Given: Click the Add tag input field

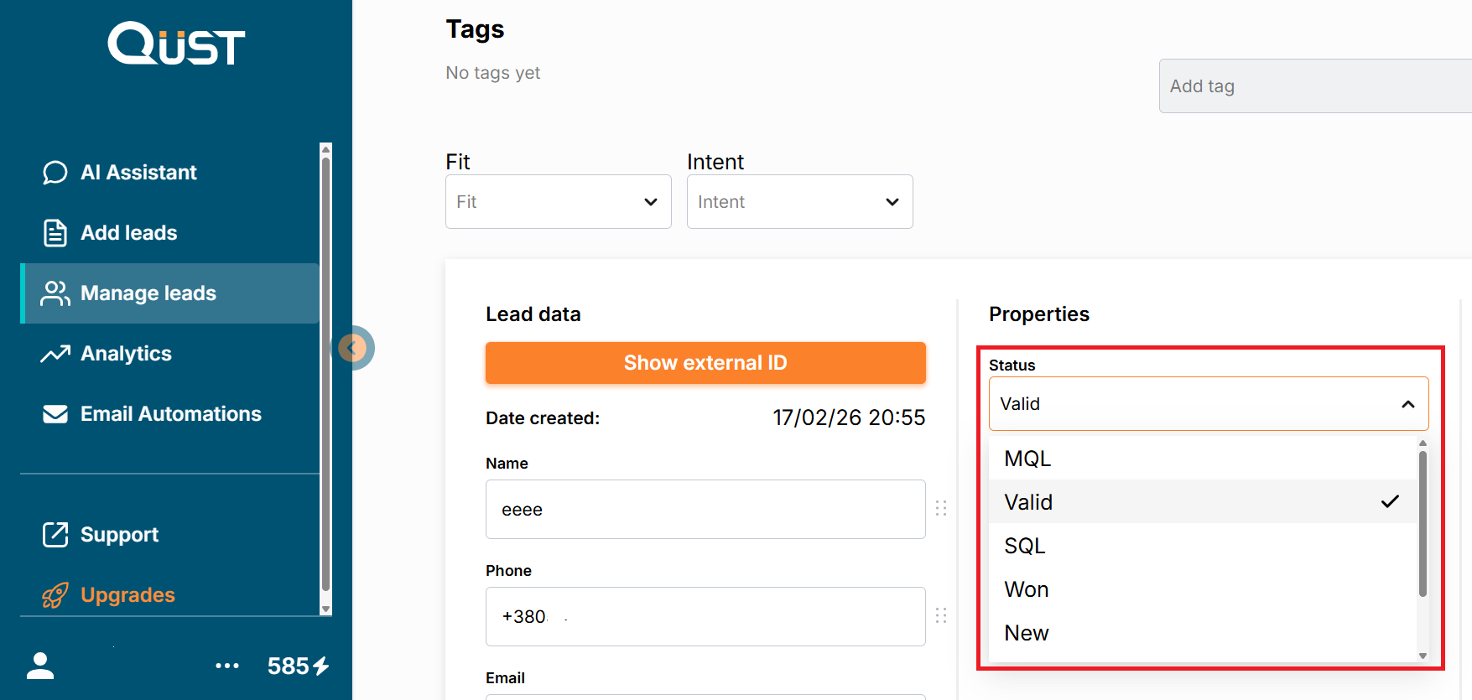Looking at the screenshot, I should coord(1313,86).
